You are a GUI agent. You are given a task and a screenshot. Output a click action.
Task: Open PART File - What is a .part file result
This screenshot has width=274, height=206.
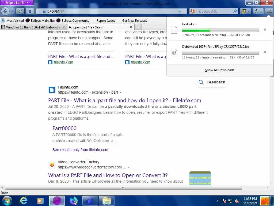click(125, 100)
